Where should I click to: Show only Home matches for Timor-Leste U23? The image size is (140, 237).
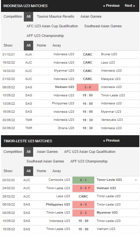point(42,171)
